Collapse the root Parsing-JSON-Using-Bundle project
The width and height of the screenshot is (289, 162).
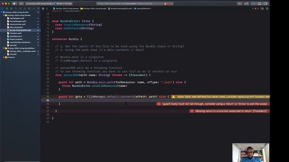2,12
